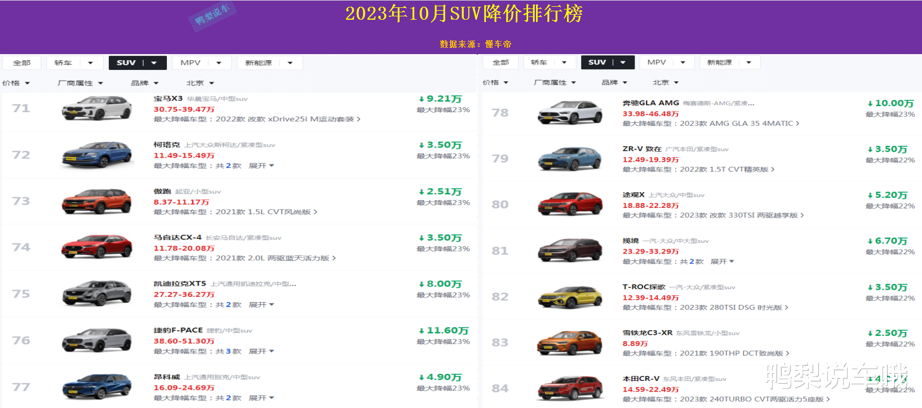Image resolution: width=922 pixels, height=408 pixels.
Task: Click the 奔驰GLA AMG car thumbnail
Action: (570, 113)
